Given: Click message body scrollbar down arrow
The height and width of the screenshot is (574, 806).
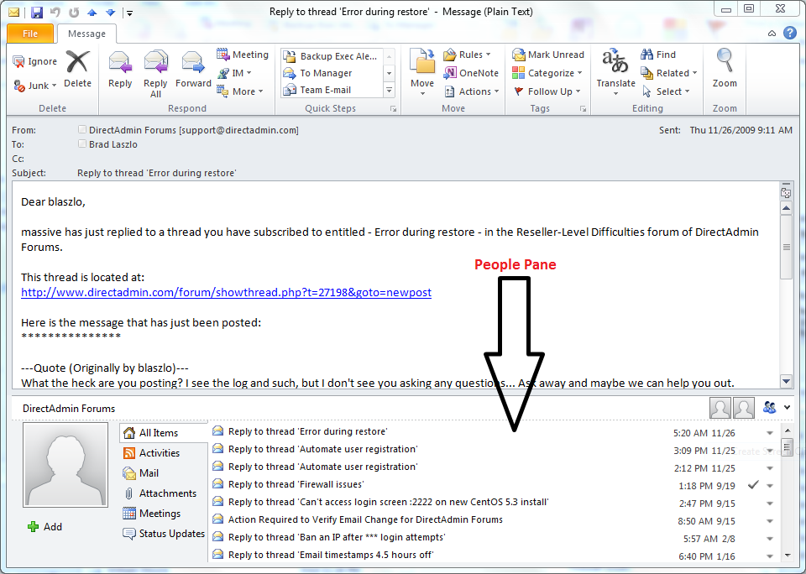Looking at the screenshot, I should 787,381.
